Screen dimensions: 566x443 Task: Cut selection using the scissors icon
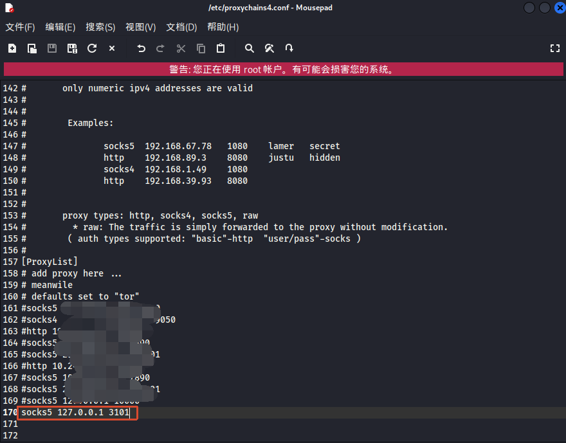pyautogui.click(x=181, y=48)
